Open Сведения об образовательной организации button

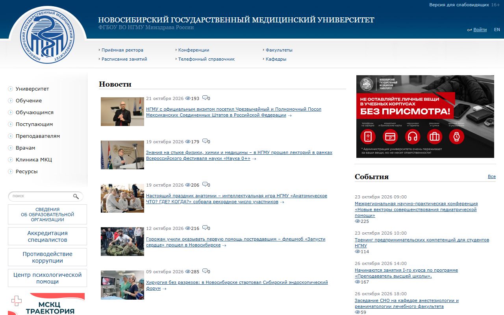47,215
